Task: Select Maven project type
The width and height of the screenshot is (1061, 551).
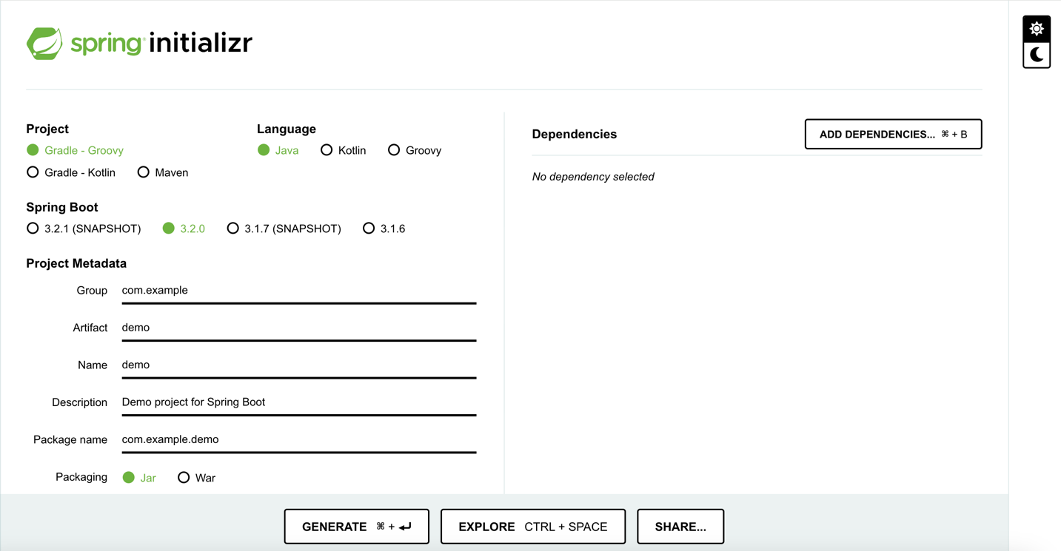Action: tap(163, 172)
